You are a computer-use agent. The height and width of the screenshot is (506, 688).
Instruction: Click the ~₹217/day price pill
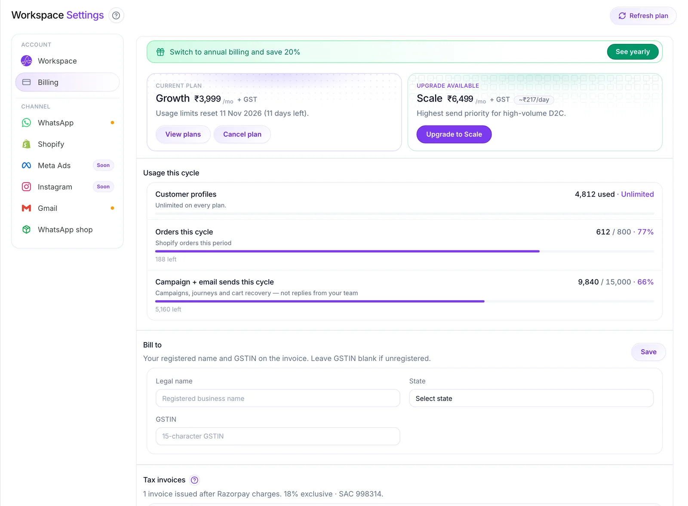[x=534, y=100]
